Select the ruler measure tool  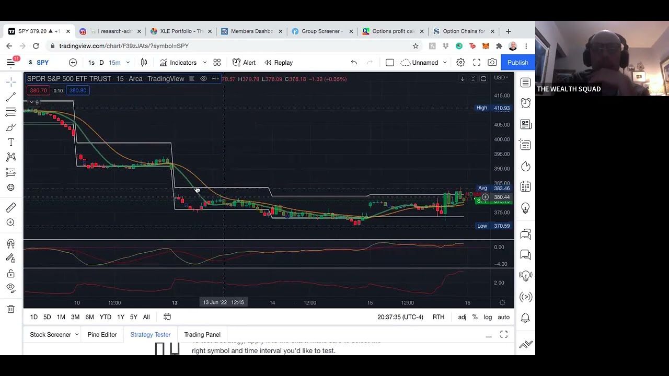click(10, 208)
